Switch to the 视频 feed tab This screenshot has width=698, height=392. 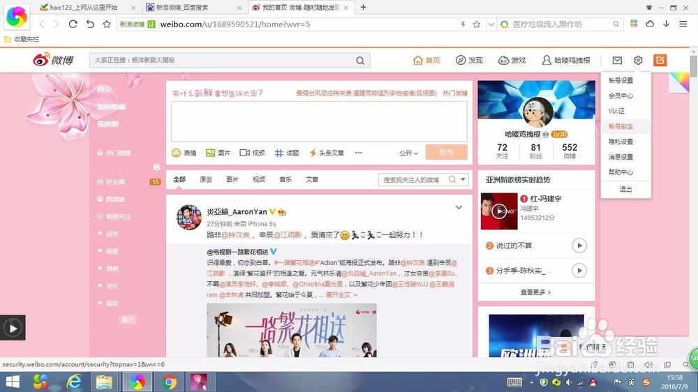click(x=259, y=179)
